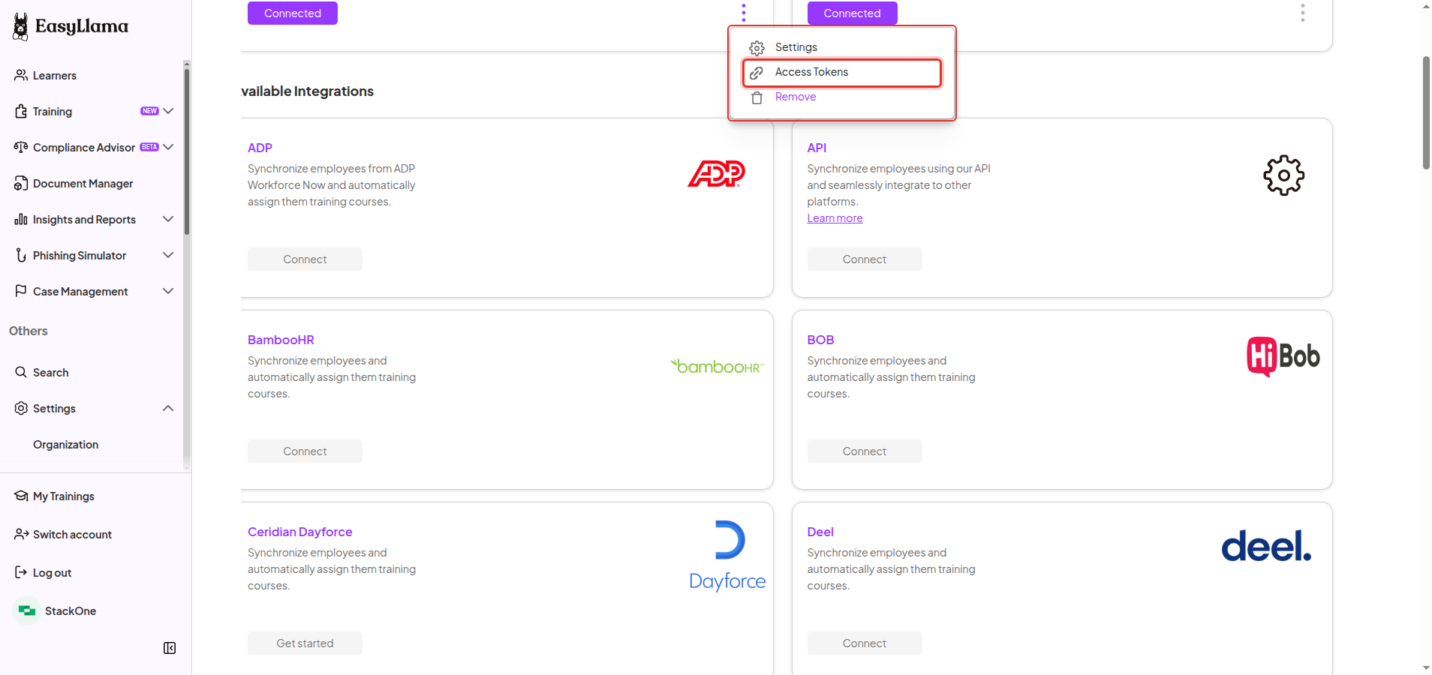Viewport: 1432px width, 675px height.
Task: Click Connect on the API card
Action: (865, 259)
